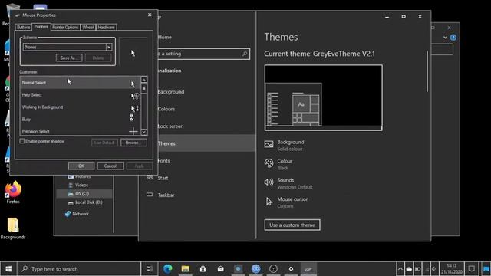
Task: Select the Pointers tab
Action: pyautogui.click(x=41, y=27)
